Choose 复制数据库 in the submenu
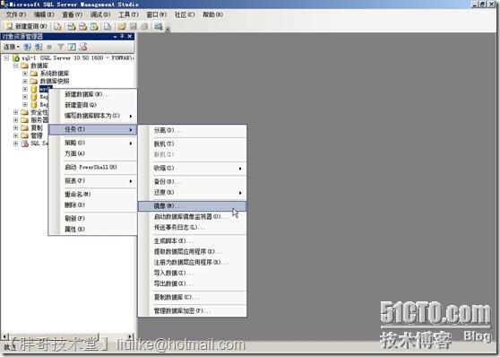Viewport: 500px width, 357px height. (x=192, y=297)
